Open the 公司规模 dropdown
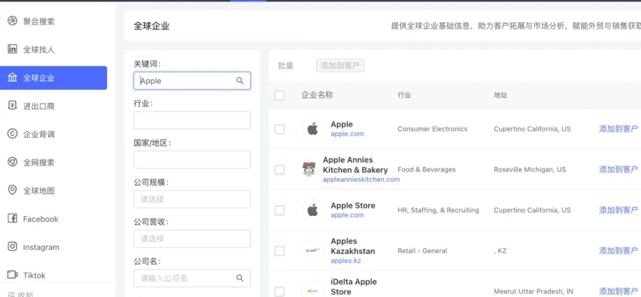 (192, 199)
